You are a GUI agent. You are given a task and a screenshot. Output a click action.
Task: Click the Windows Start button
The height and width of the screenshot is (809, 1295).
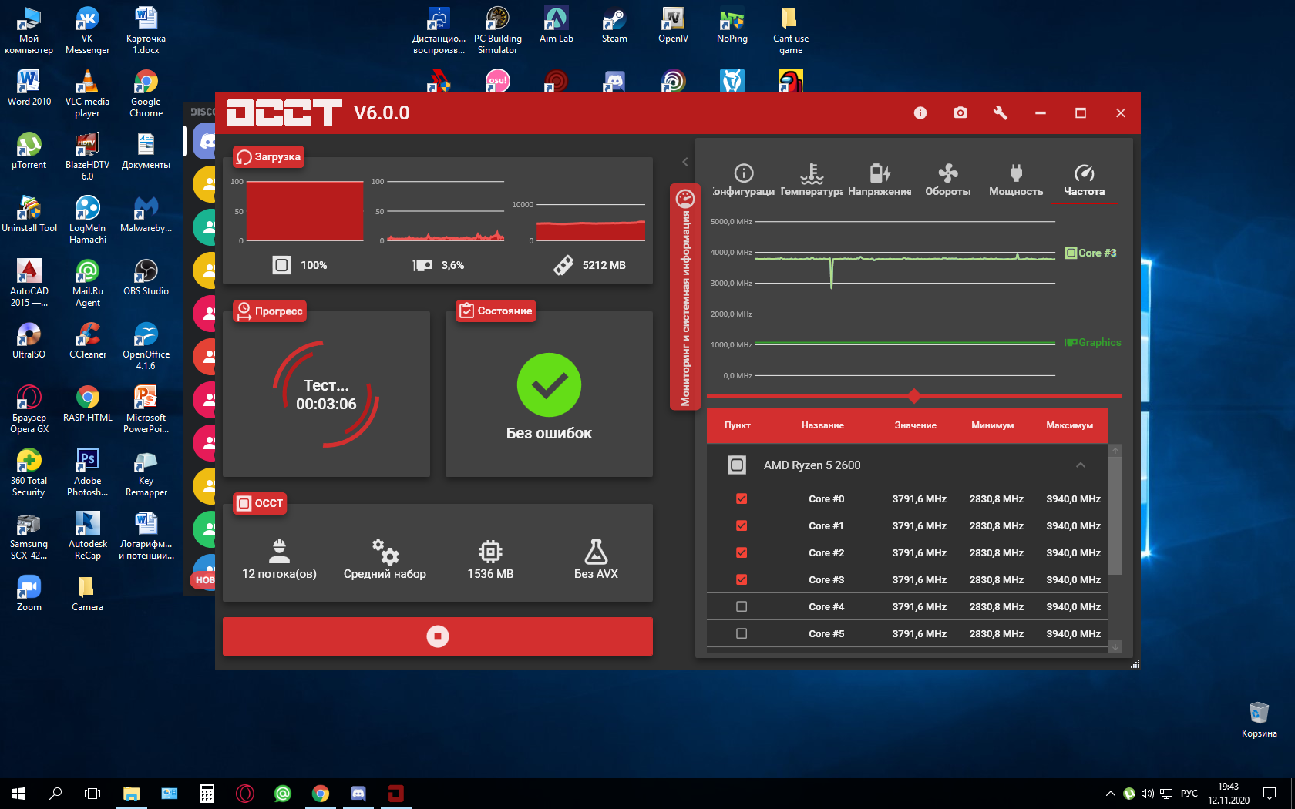[x=18, y=794]
